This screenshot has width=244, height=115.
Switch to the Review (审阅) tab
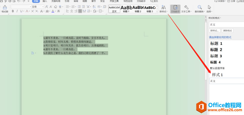pyautogui.click(x=76, y=1)
